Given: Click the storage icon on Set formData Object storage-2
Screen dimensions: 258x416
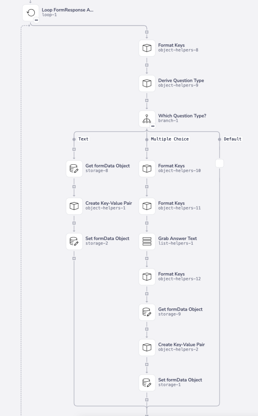Looking at the screenshot, I should point(74,241).
